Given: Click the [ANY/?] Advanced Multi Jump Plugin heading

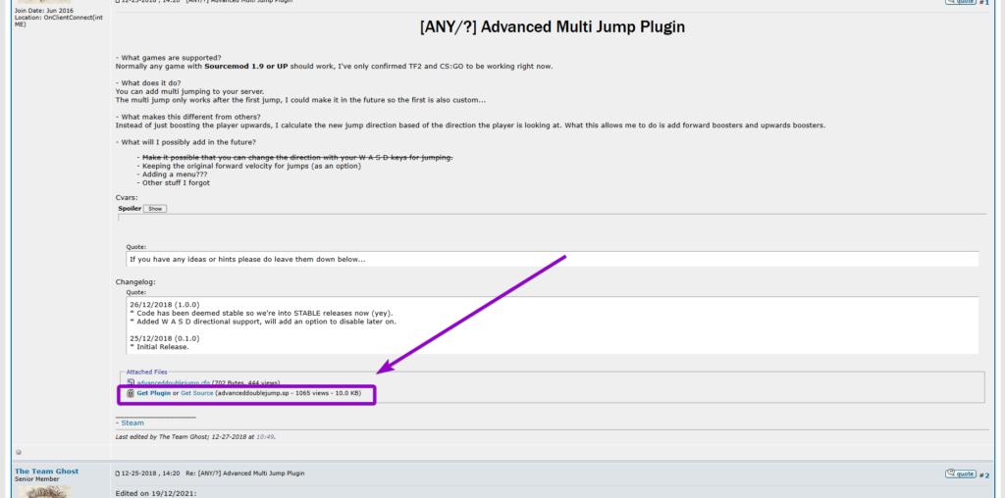Looking at the screenshot, I should click(x=552, y=27).
